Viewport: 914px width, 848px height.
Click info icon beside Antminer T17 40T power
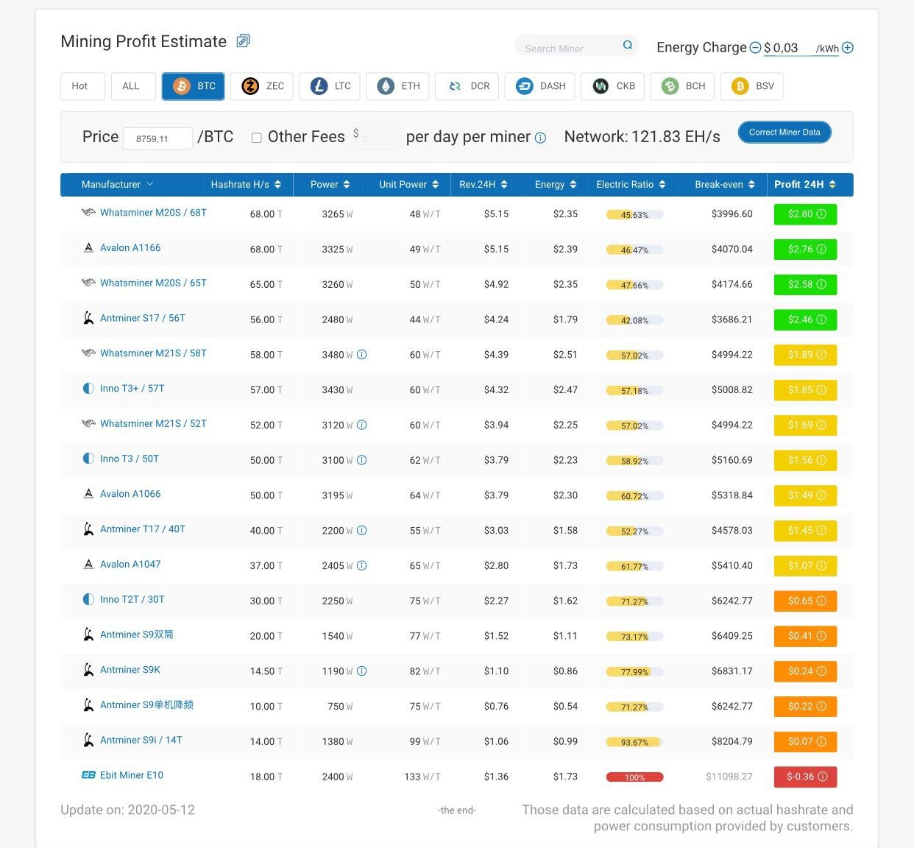(362, 531)
